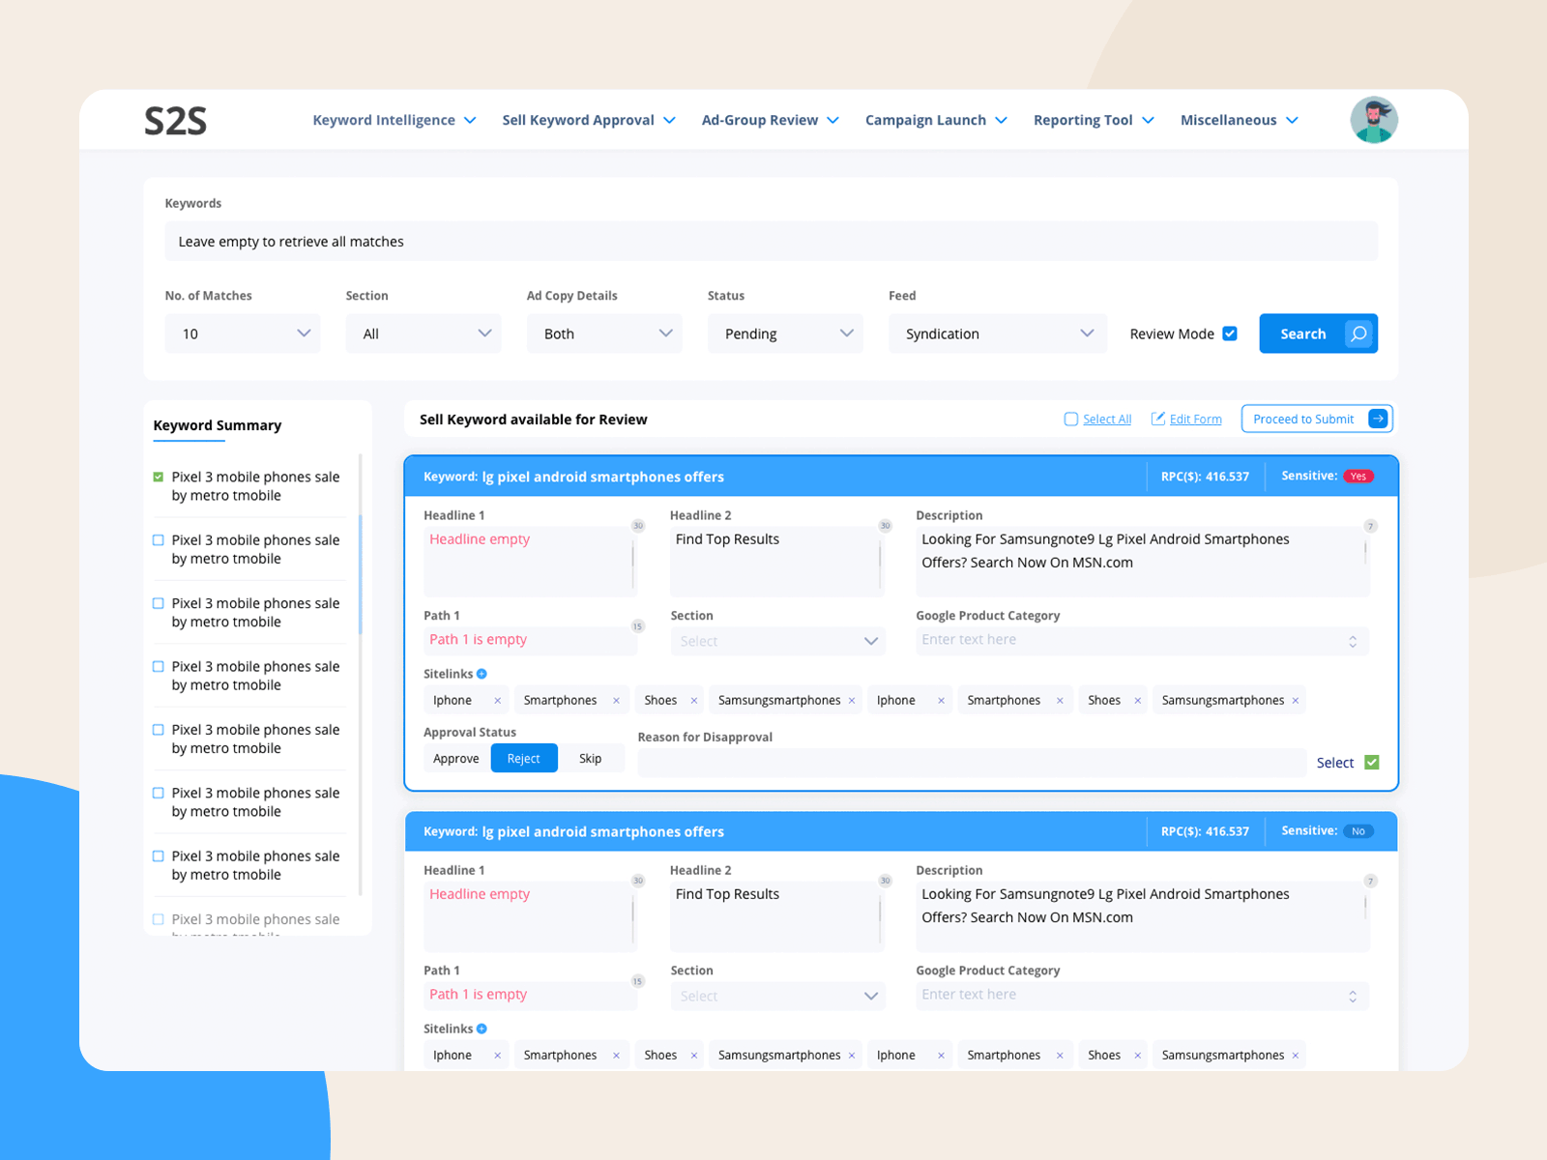Screen dimensions: 1547x1160
Task: Click the Skip button in Approval Status
Action: [x=591, y=758]
